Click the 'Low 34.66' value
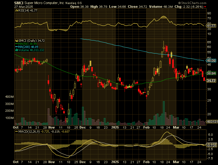The height and width of the screenshot is (165, 218). tap(117, 7)
